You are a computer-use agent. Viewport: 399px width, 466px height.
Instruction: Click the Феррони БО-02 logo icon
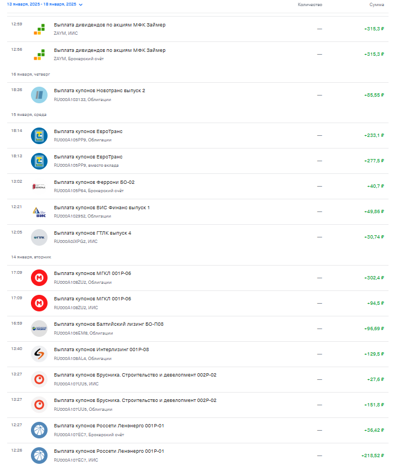(39, 186)
